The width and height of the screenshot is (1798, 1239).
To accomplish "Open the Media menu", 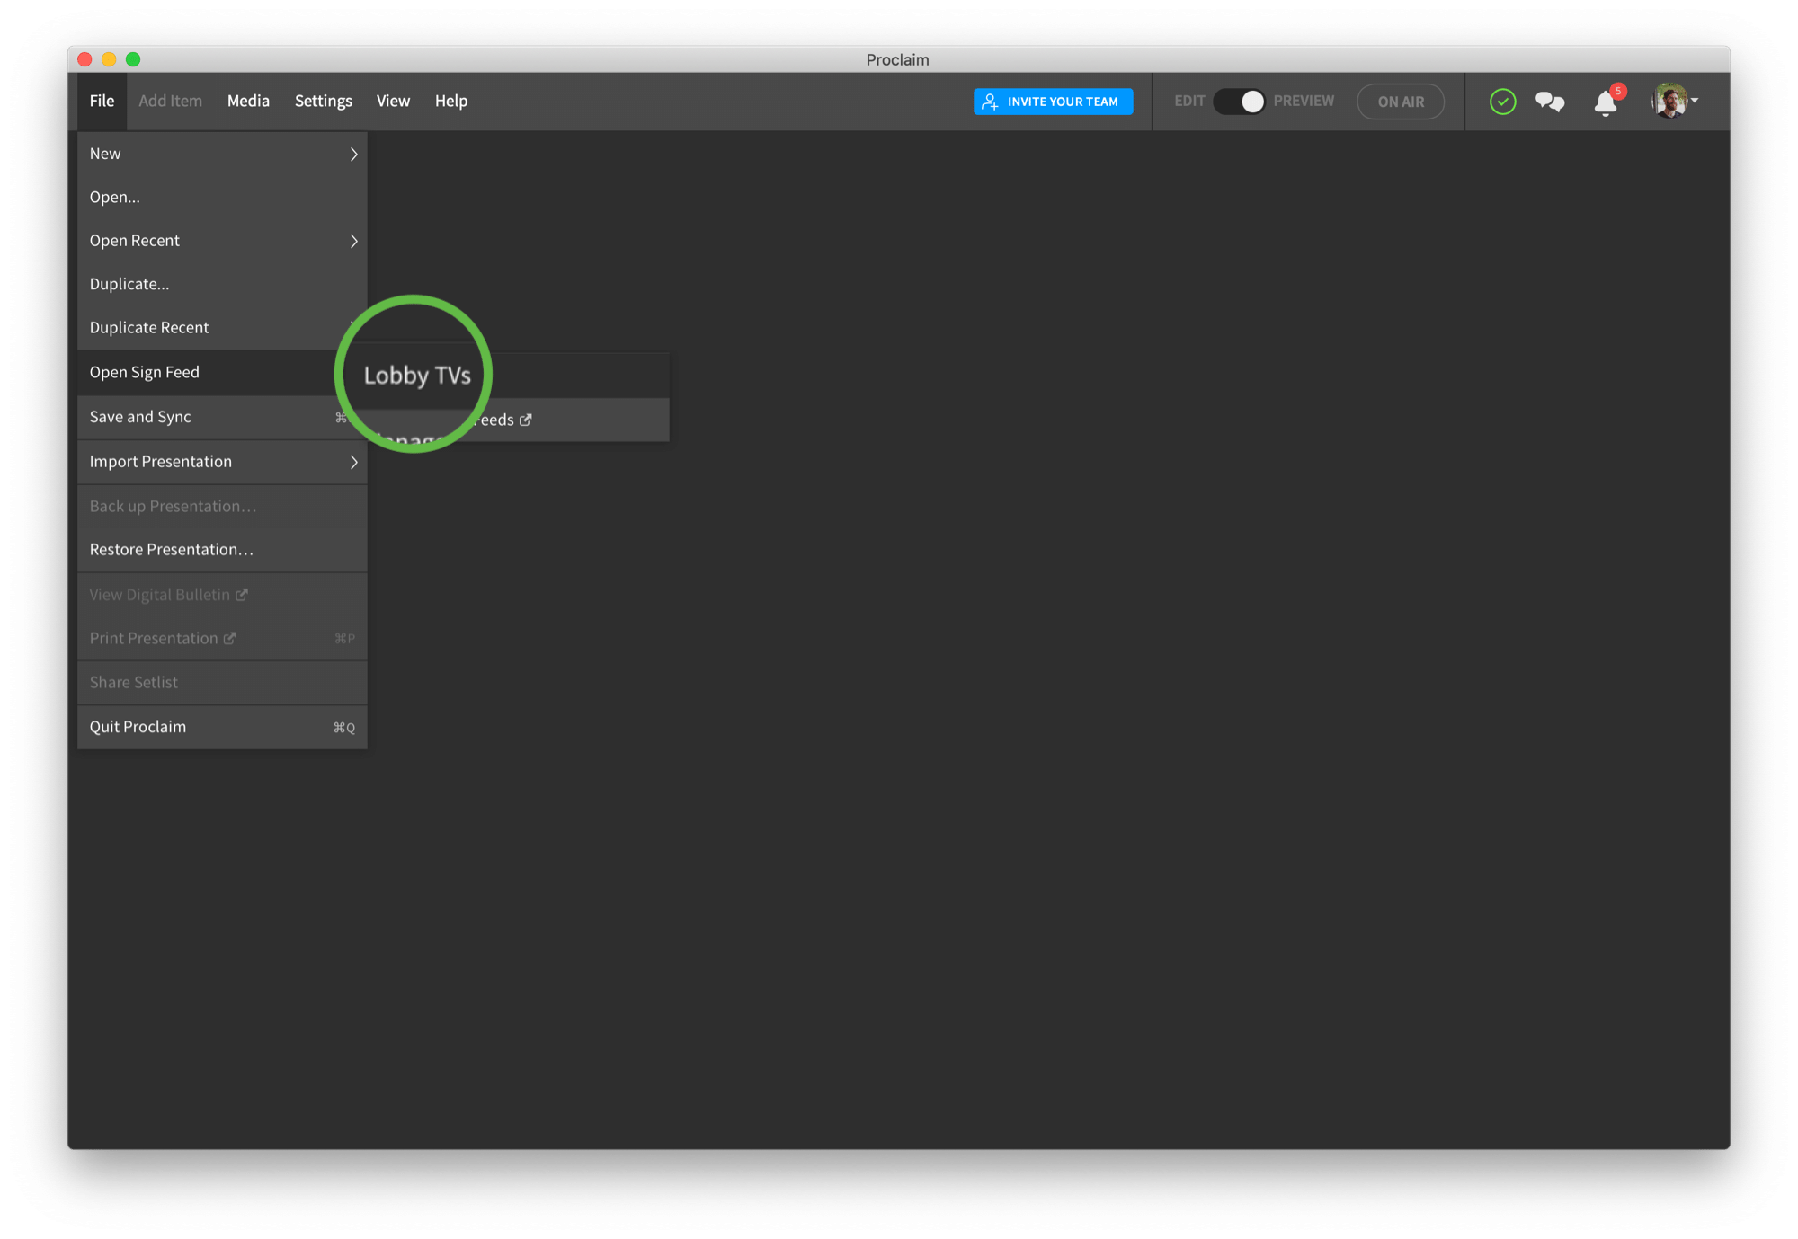I will (248, 101).
